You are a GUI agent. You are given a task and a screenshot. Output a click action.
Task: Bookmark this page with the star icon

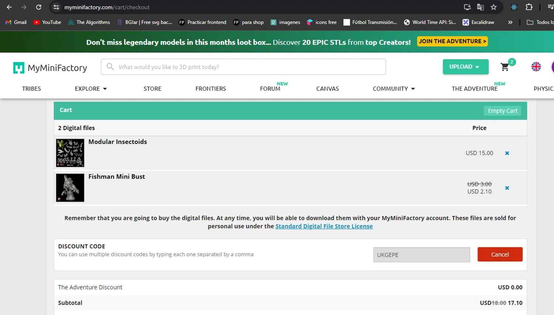(494, 7)
